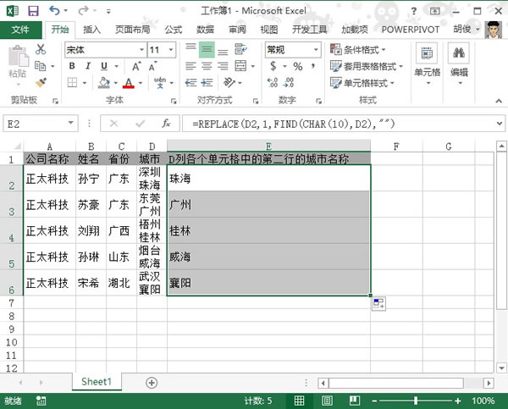Undo the last action
This screenshot has width=508, height=409.
54,11
